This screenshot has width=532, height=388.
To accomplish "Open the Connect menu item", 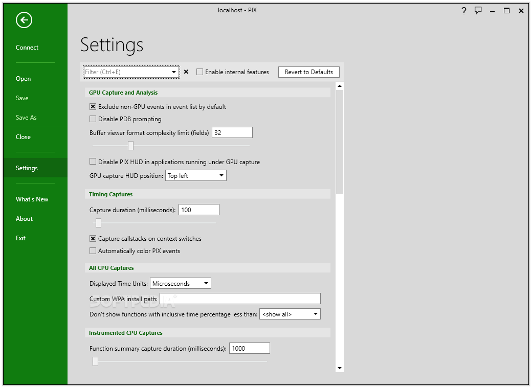I will pyautogui.click(x=27, y=48).
